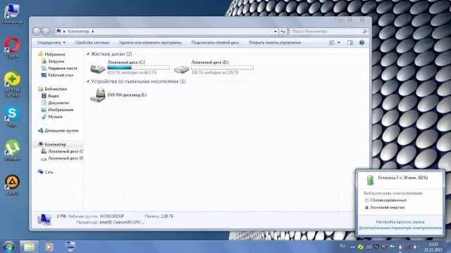Click the Windows Start orb

pos(9,247)
